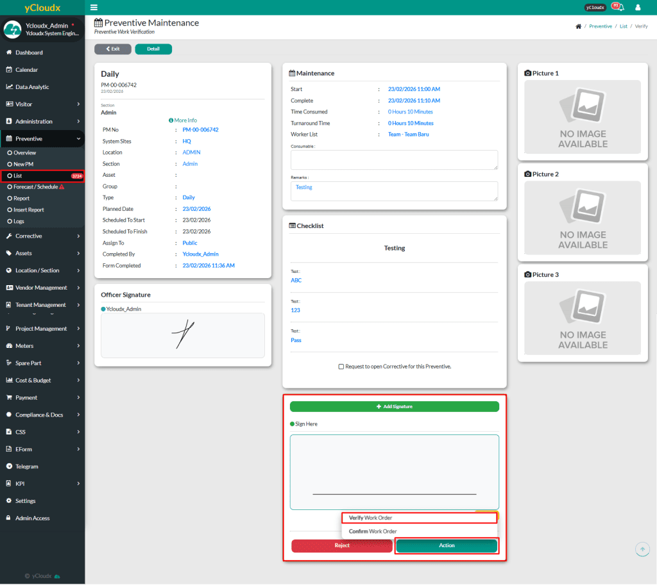Choose Verify Work Order from the menu
Viewport: 657px width, 585px height.
tap(419, 518)
